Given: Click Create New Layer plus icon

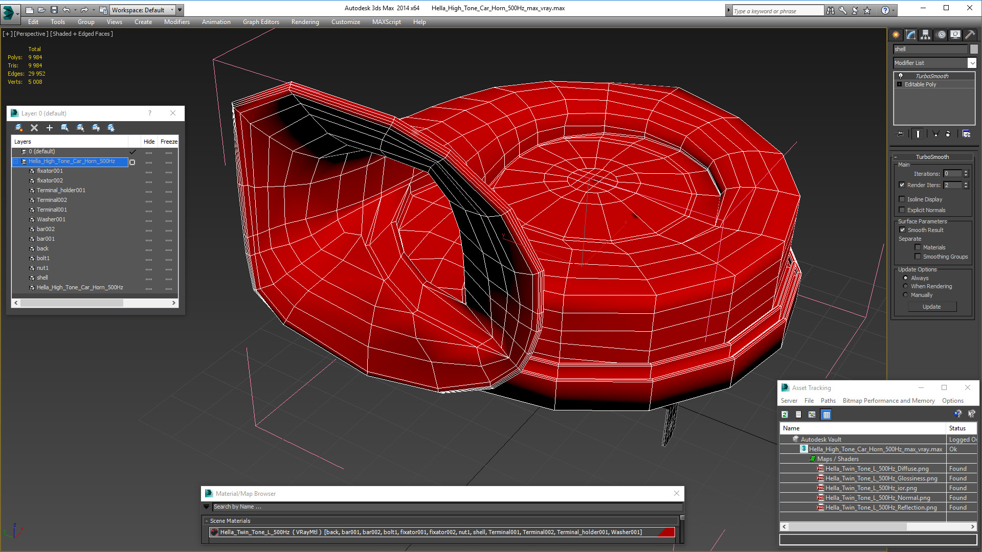Looking at the screenshot, I should pos(50,128).
